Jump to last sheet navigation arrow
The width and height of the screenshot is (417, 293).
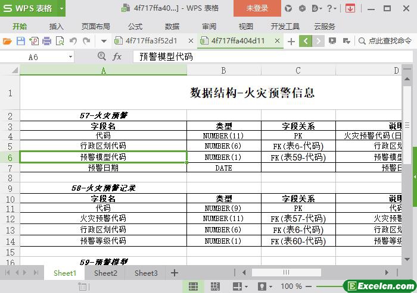pos(36,273)
